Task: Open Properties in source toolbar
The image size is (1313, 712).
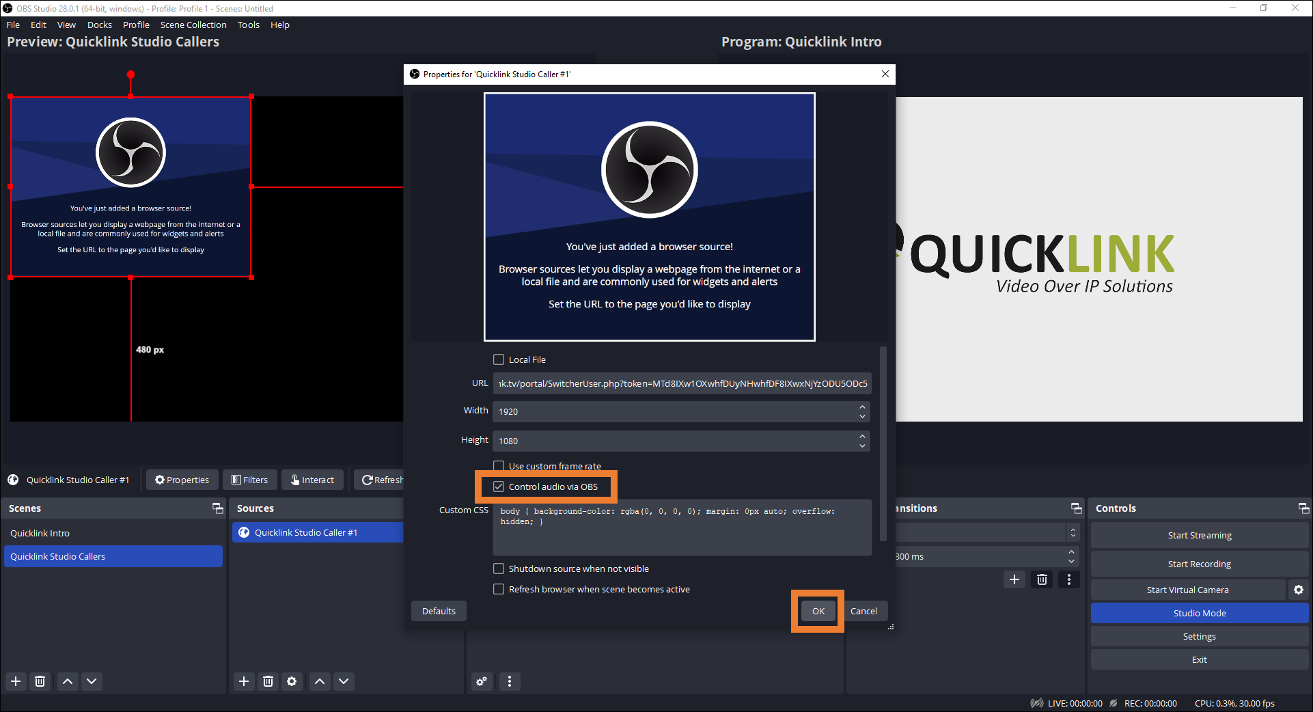Action: point(182,480)
